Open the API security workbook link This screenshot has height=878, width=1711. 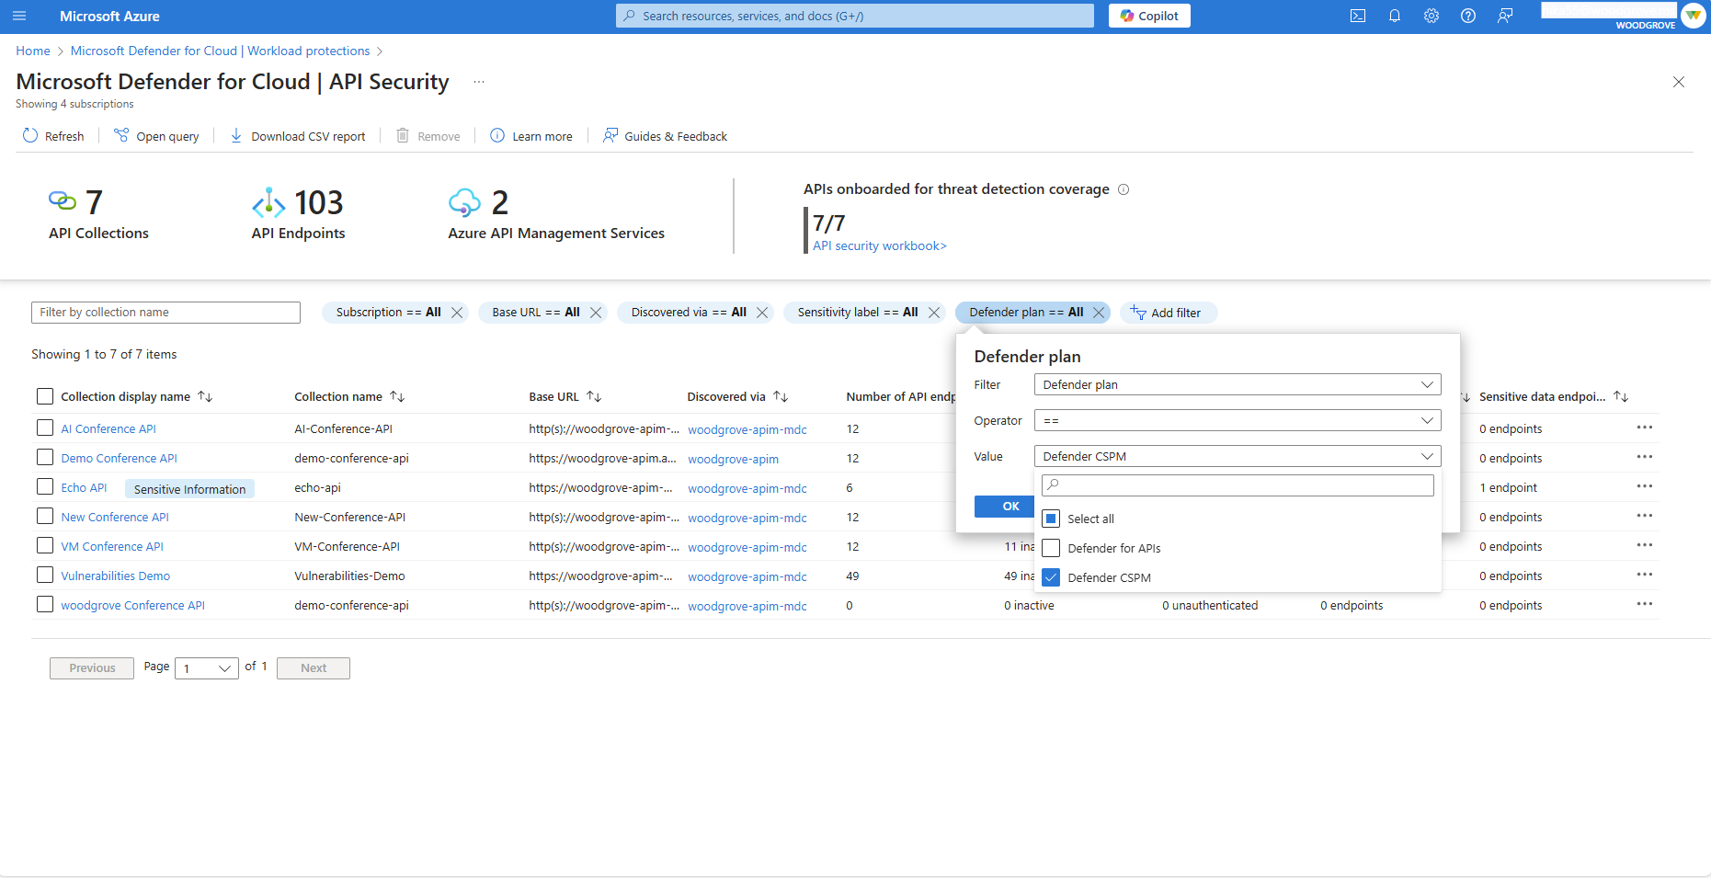(x=880, y=245)
